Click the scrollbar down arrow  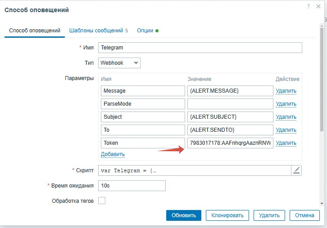point(322,204)
